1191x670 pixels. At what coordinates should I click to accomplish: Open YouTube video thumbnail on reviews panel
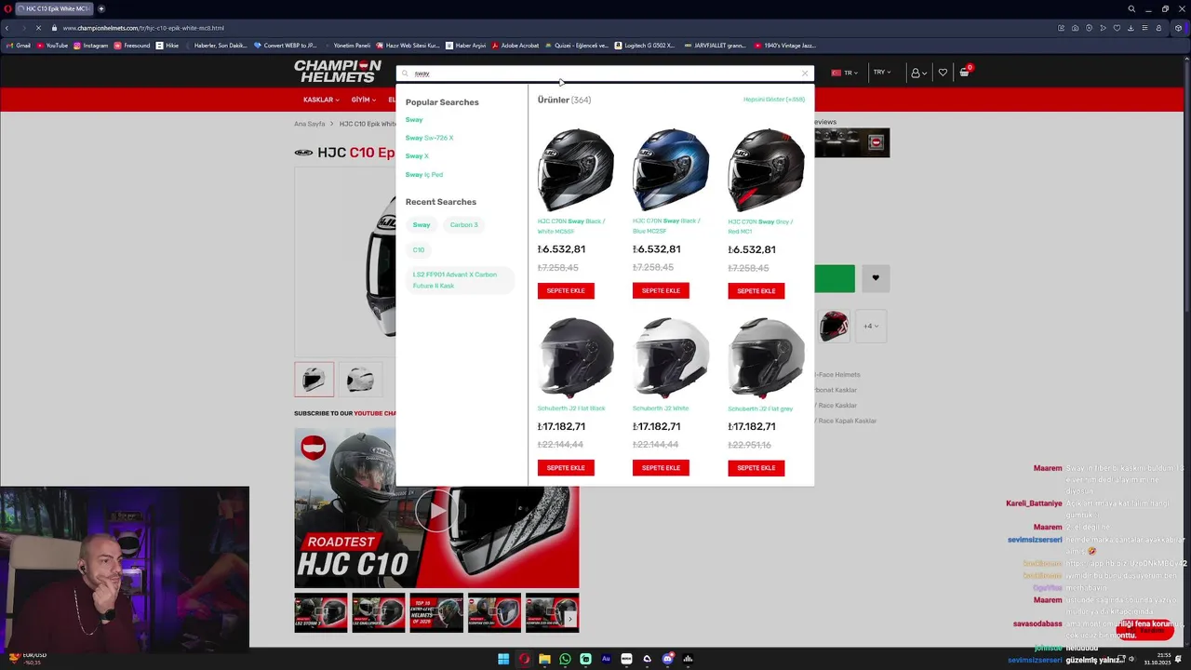pos(852,142)
